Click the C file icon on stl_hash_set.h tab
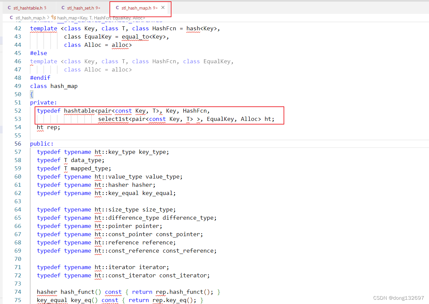The image size is (429, 304). pos(63,8)
